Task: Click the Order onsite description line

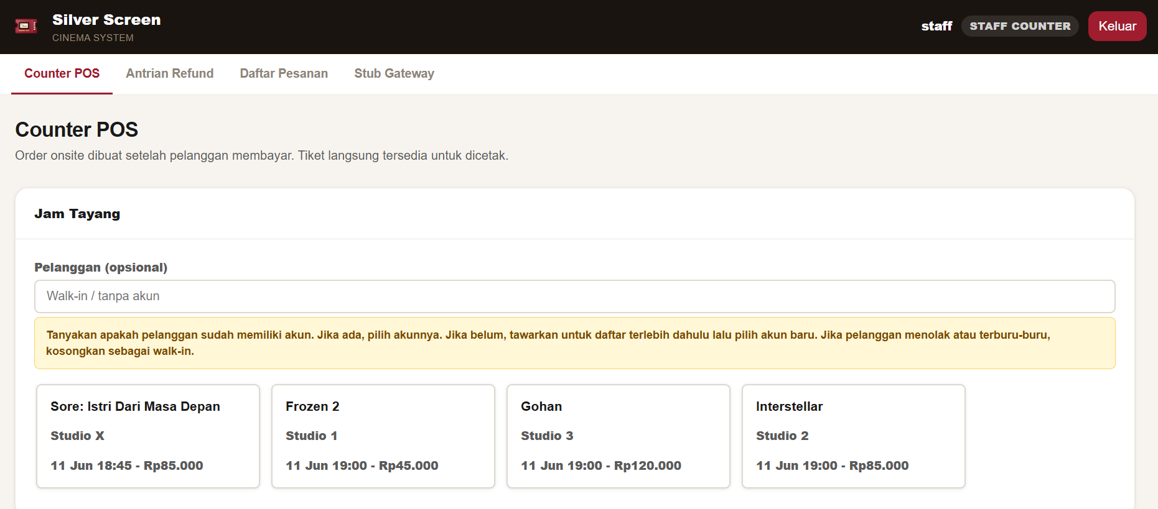Action: pyautogui.click(x=261, y=155)
